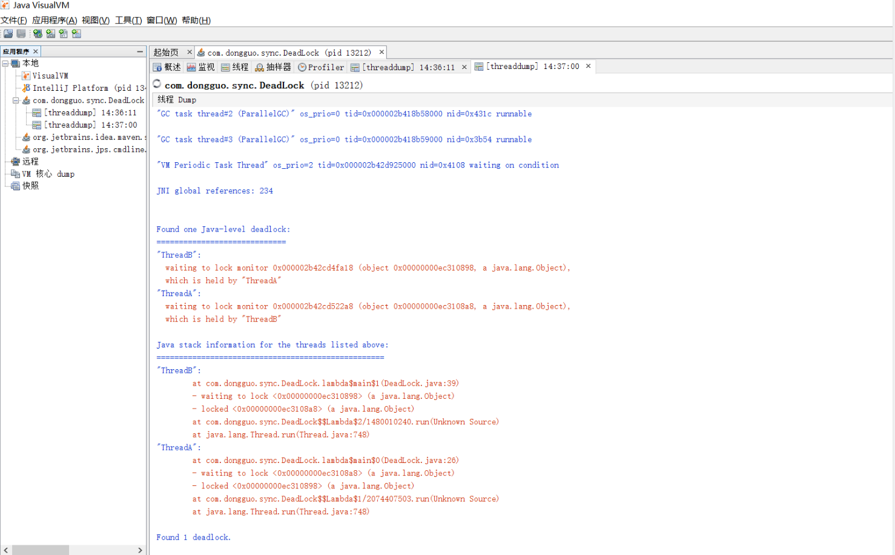
Task: Open the 抽样器 sampler subtab
Action: pyautogui.click(x=273, y=67)
